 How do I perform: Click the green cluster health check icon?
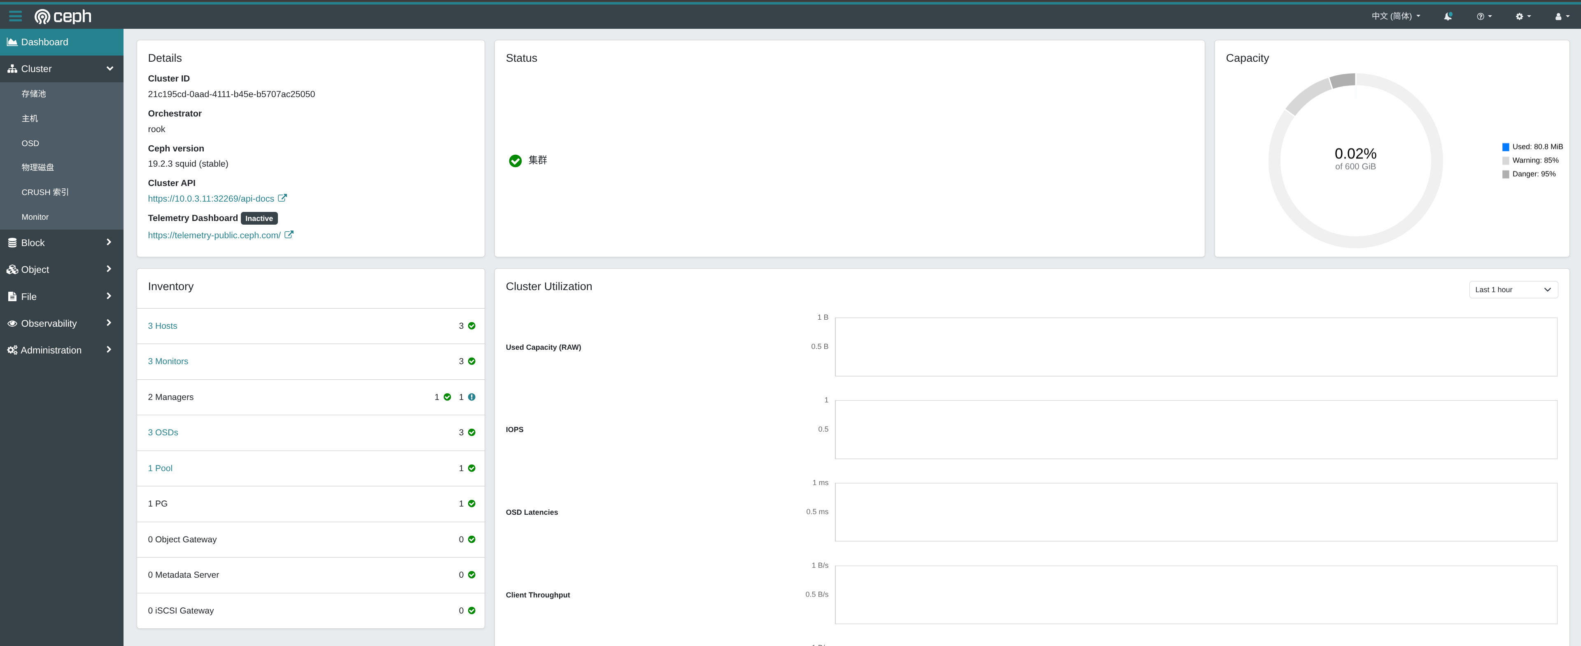(x=515, y=161)
